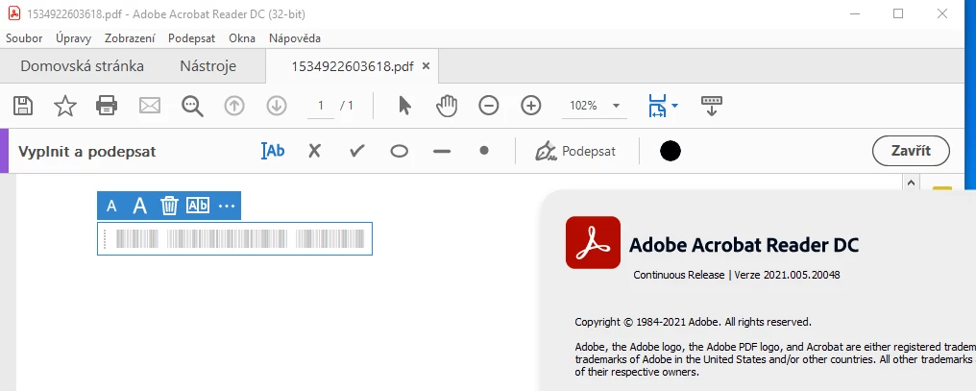The width and height of the screenshot is (976, 391).
Task: Activate the hand pan tool
Action: (447, 106)
